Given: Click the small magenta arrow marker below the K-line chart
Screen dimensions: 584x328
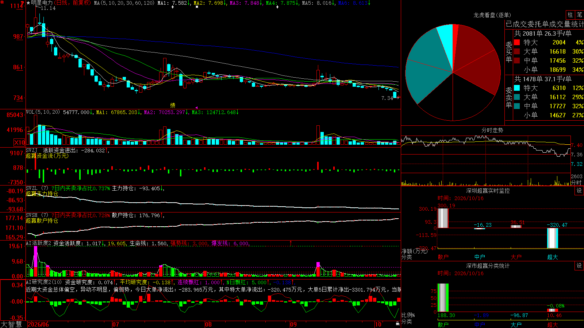Looking at the screenshot, I should click(x=197, y=108).
